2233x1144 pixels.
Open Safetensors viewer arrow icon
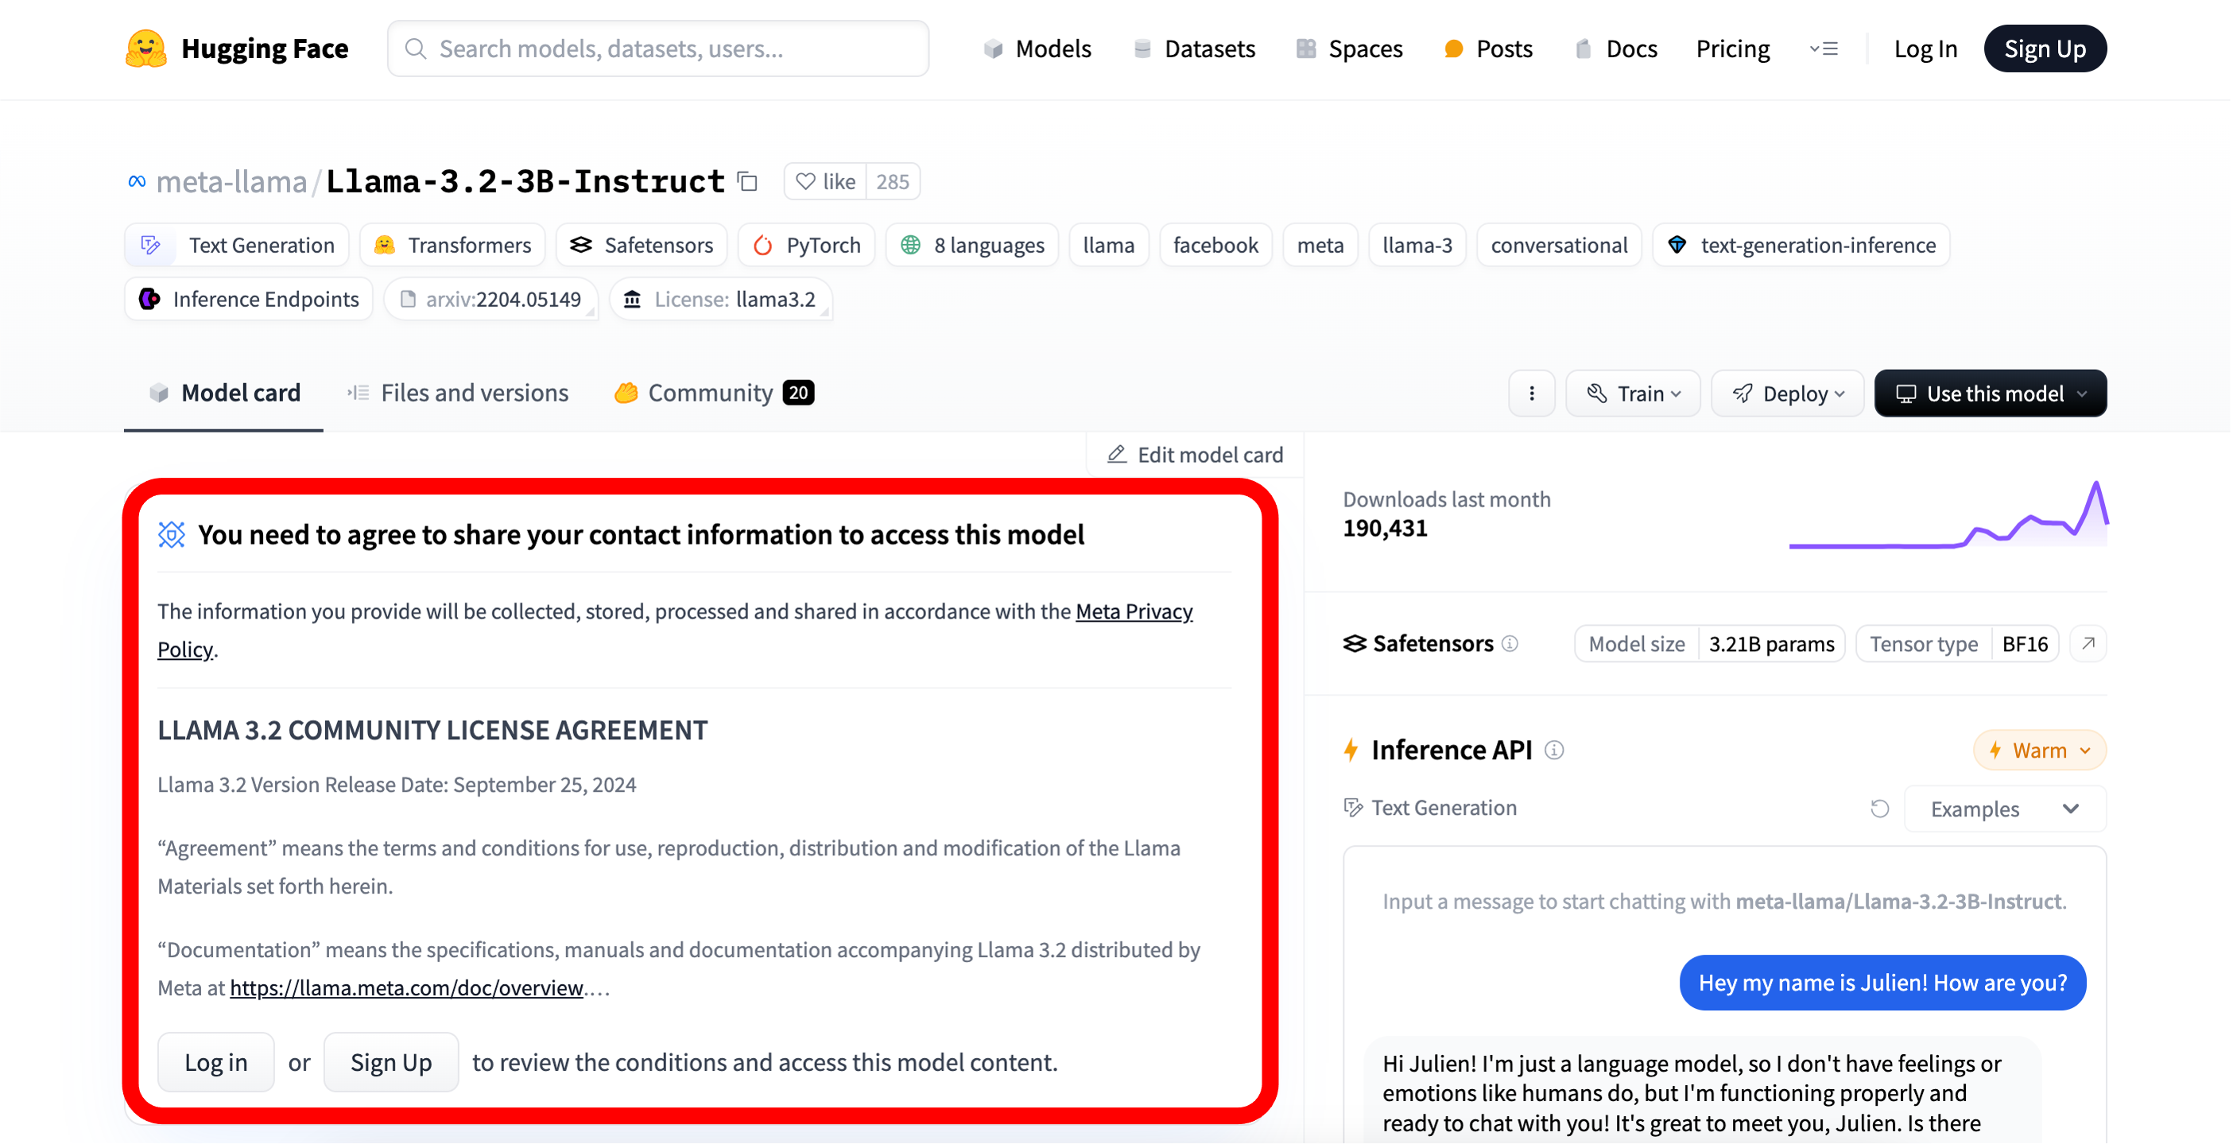click(x=2088, y=643)
